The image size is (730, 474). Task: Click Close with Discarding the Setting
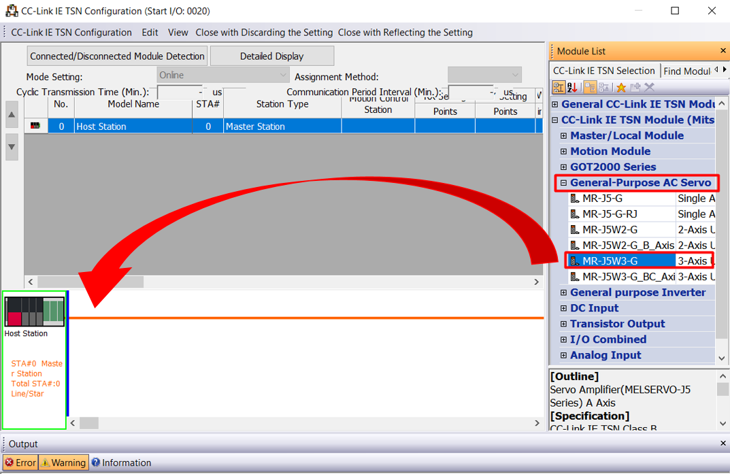264,32
